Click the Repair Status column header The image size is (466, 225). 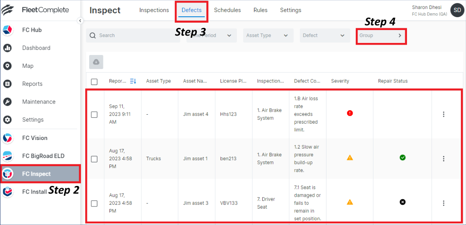click(393, 81)
